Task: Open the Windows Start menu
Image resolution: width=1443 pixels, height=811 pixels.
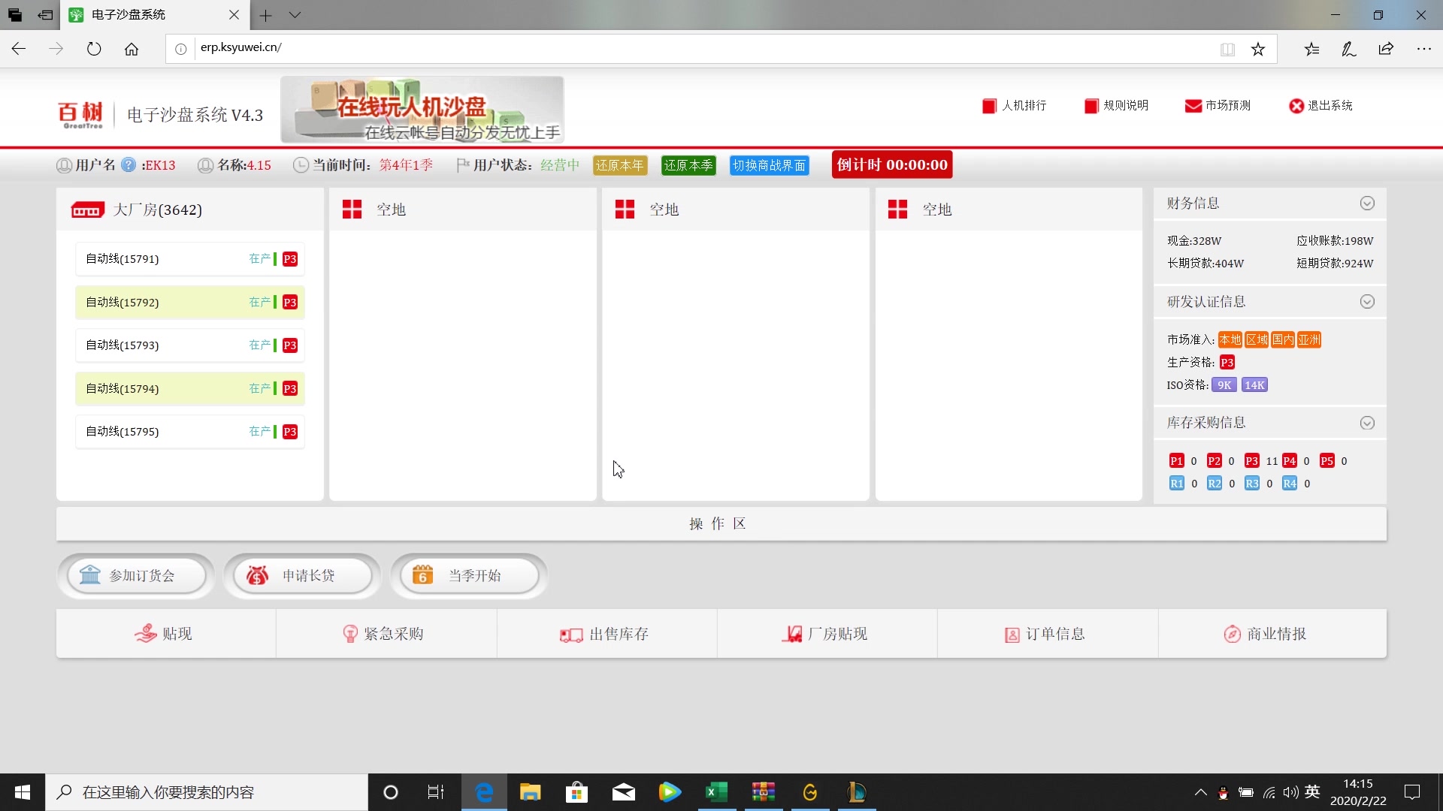Action: 23,792
